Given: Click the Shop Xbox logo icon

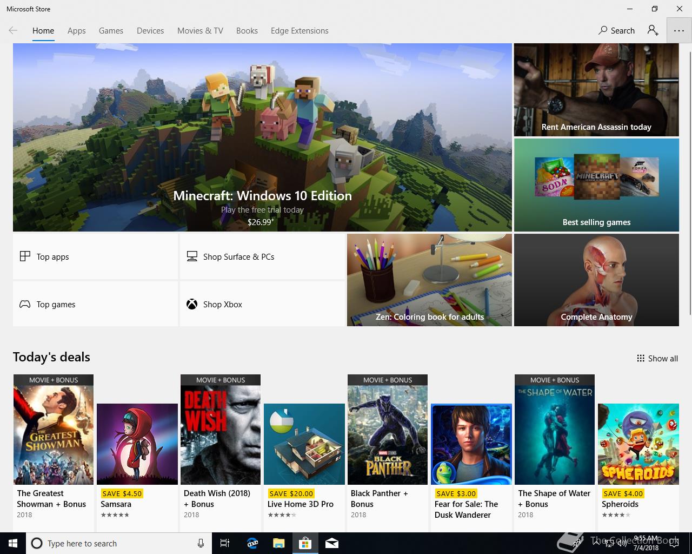Looking at the screenshot, I should [x=192, y=304].
